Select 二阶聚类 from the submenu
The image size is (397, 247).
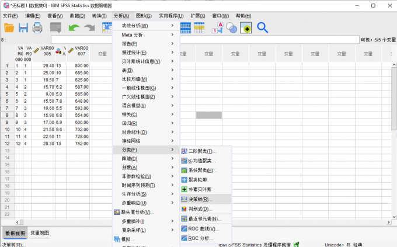click(x=206, y=151)
